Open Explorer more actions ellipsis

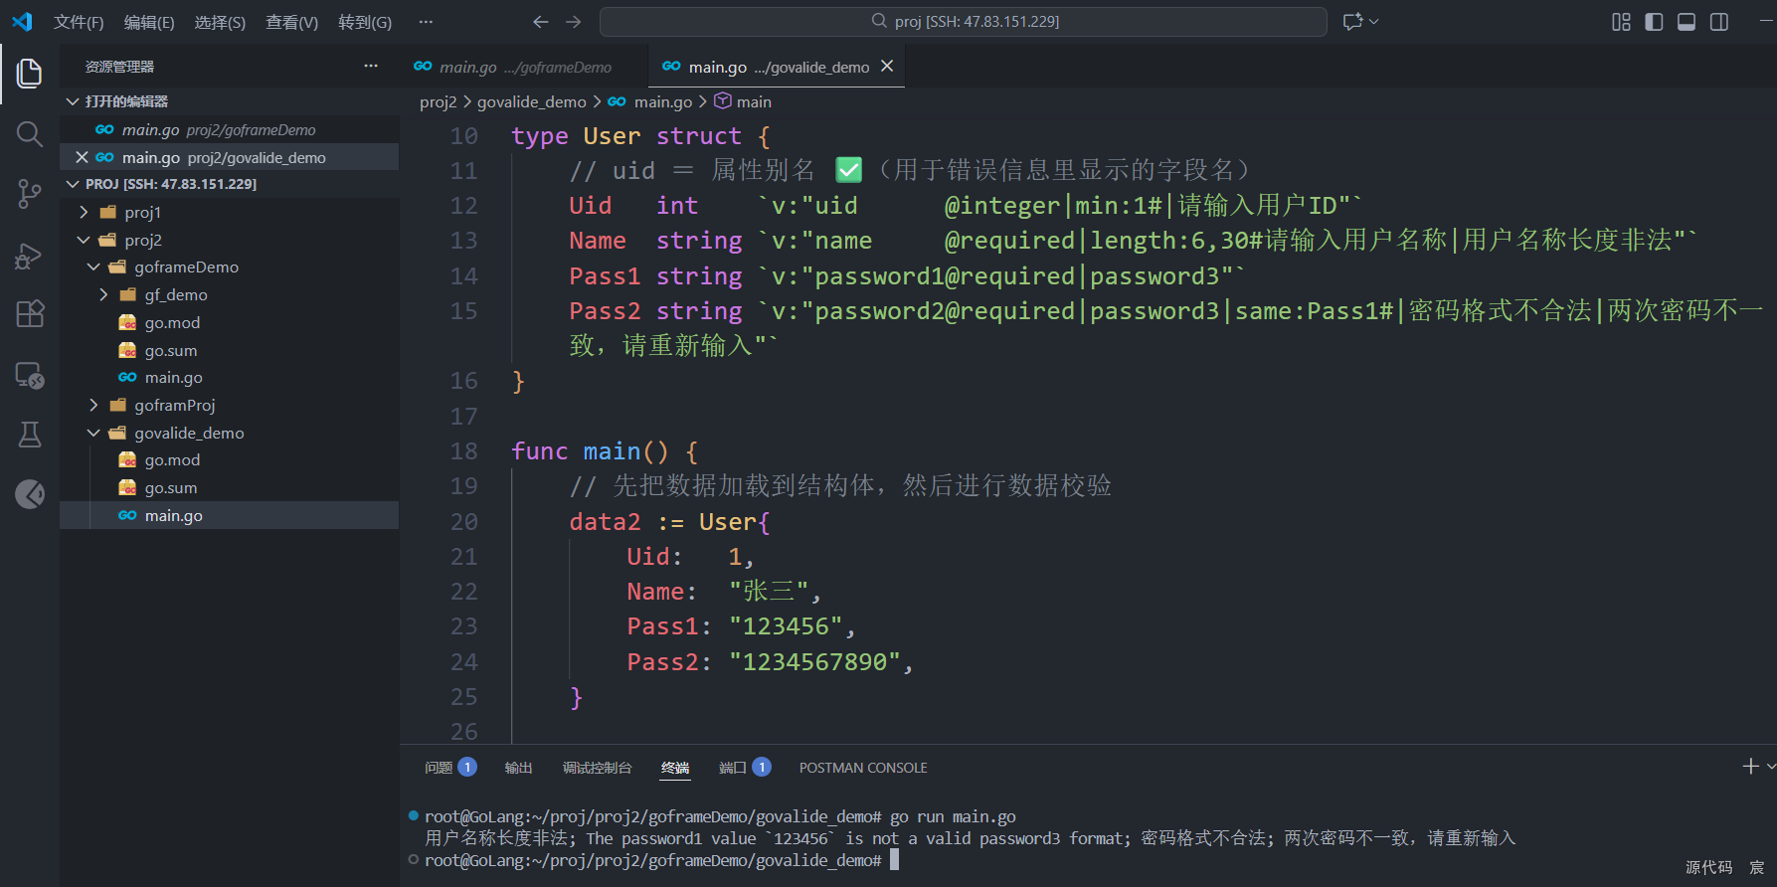tap(371, 66)
